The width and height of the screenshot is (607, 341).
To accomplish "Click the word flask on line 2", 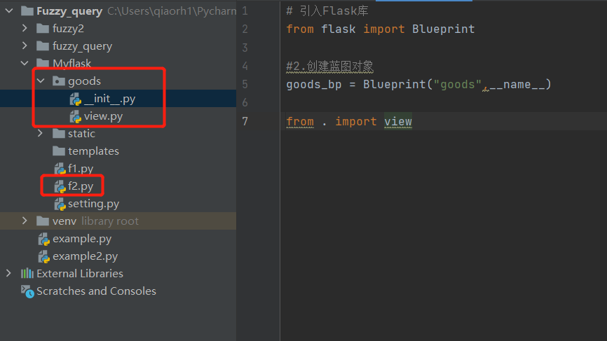I will coord(339,29).
